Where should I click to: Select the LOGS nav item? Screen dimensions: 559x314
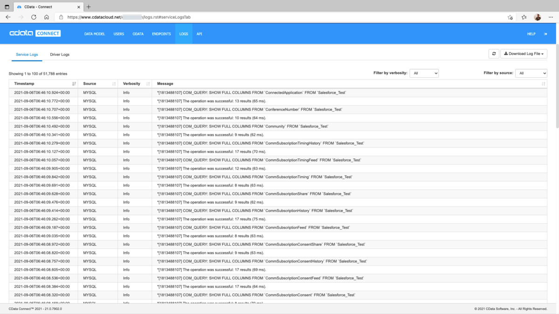(184, 34)
